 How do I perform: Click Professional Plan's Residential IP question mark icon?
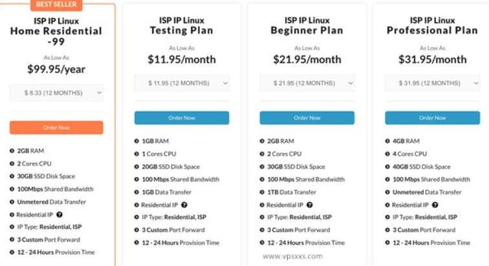435,205
